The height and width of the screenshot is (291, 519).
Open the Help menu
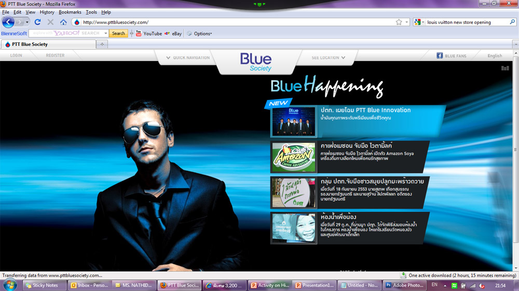pos(106,12)
